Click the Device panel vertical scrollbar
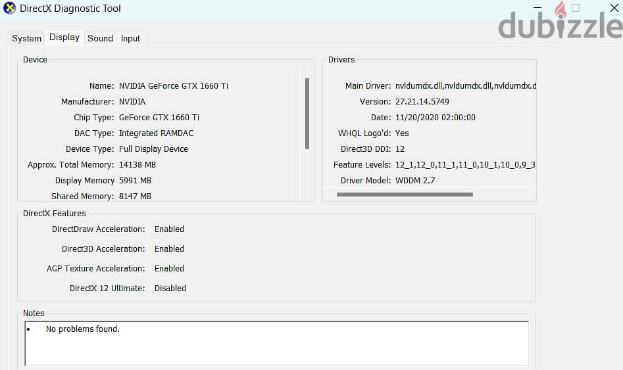623x370 pixels. tap(307, 113)
